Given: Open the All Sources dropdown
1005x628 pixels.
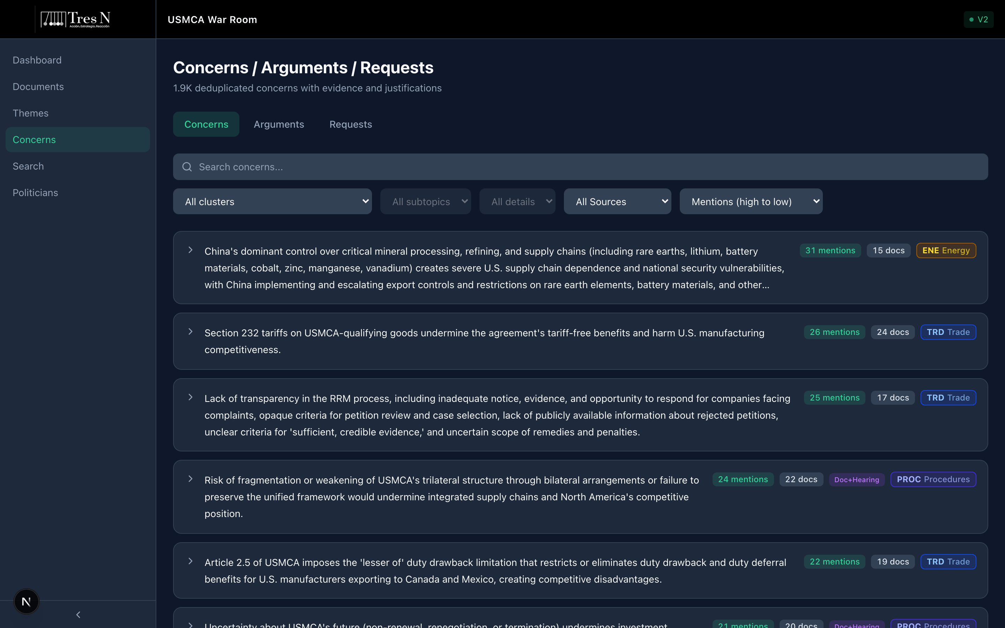Looking at the screenshot, I should tap(617, 201).
